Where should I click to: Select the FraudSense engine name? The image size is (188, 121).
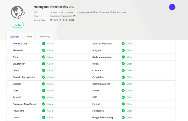(98, 111)
